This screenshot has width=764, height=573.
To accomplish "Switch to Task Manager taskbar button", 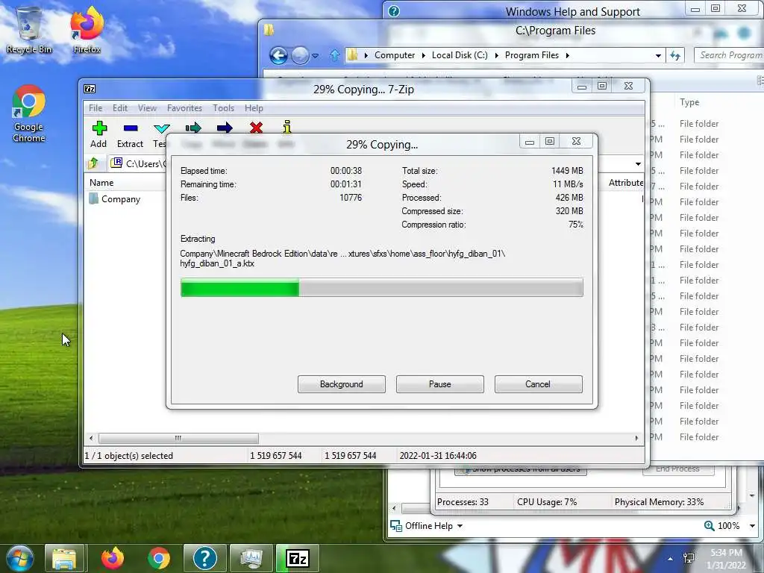I will point(251,558).
